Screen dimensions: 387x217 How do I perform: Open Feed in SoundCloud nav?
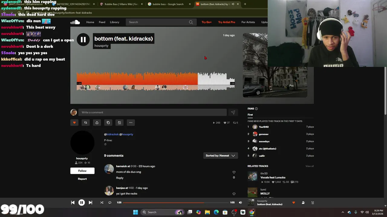pos(102,22)
